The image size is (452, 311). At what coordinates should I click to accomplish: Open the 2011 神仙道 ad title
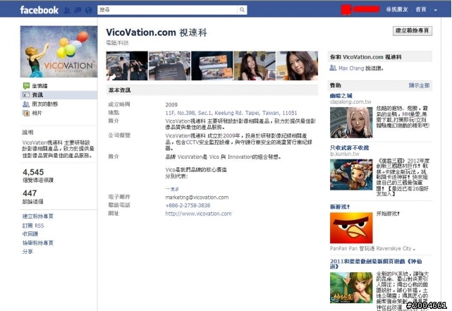(376, 264)
